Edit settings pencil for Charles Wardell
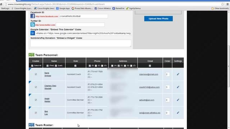The image size is (230, 129). coord(178,87)
